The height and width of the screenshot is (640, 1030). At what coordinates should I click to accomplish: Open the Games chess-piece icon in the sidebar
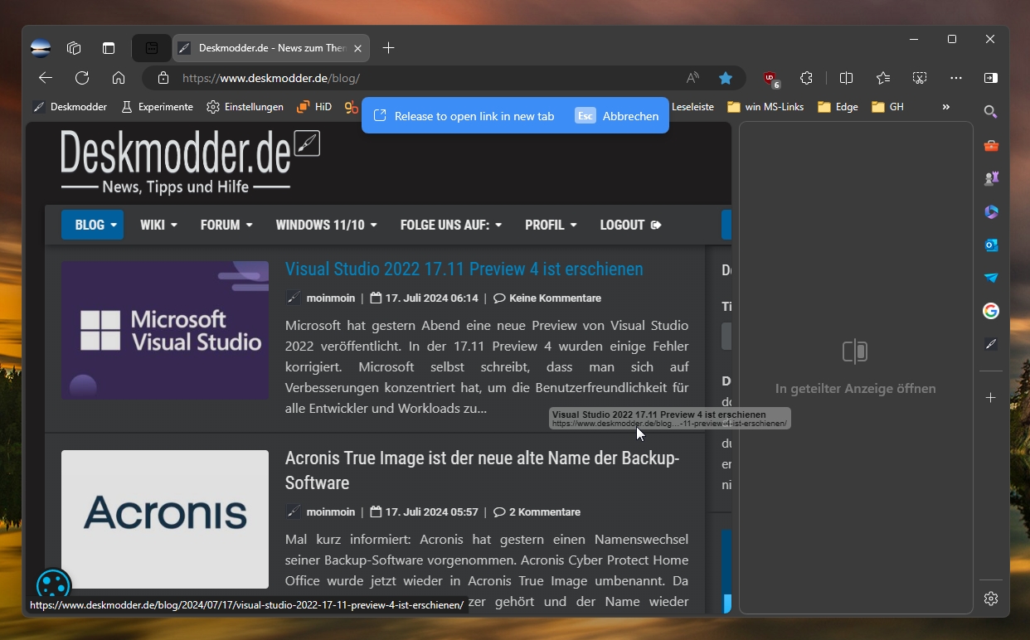pyautogui.click(x=991, y=178)
